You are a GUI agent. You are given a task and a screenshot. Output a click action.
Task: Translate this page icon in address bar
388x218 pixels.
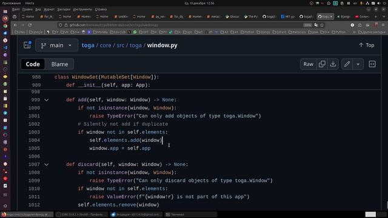pyautogui.click(x=316, y=25)
